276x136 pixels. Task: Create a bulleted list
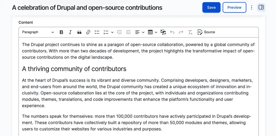click(x=97, y=32)
